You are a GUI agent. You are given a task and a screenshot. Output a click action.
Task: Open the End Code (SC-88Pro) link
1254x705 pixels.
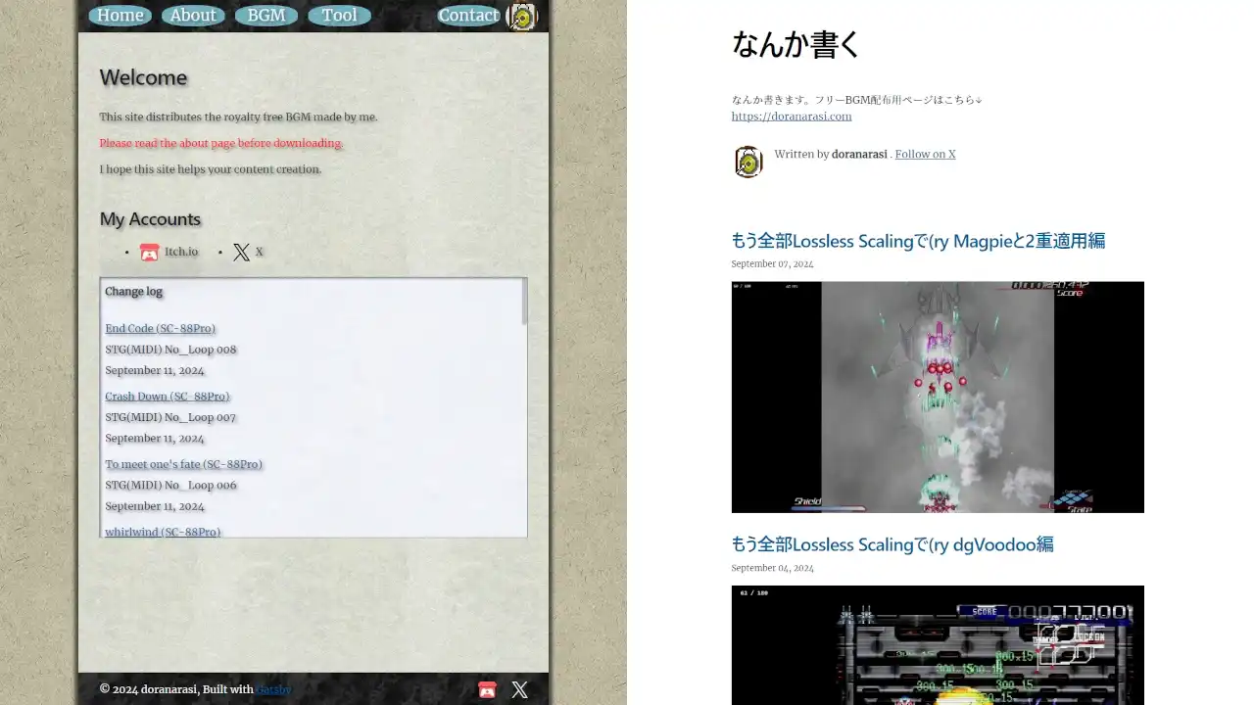coord(160,329)
